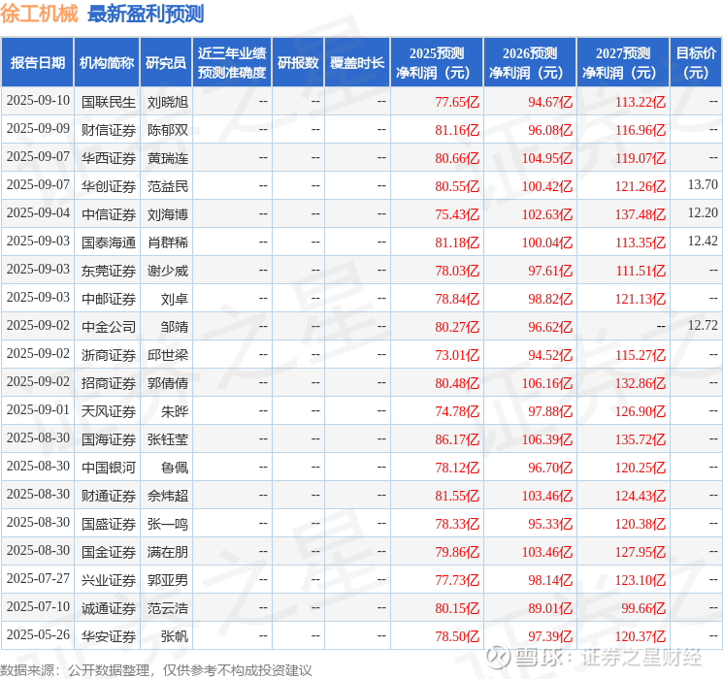Select value 98.82亿
This screenshot has height=679, width=723.
(550, 299)
